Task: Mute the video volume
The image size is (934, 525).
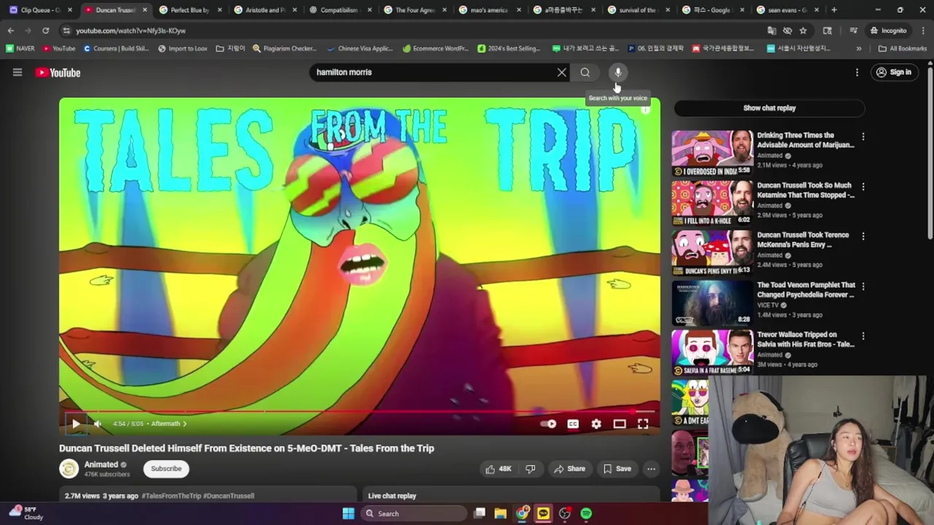Action: 97,424
